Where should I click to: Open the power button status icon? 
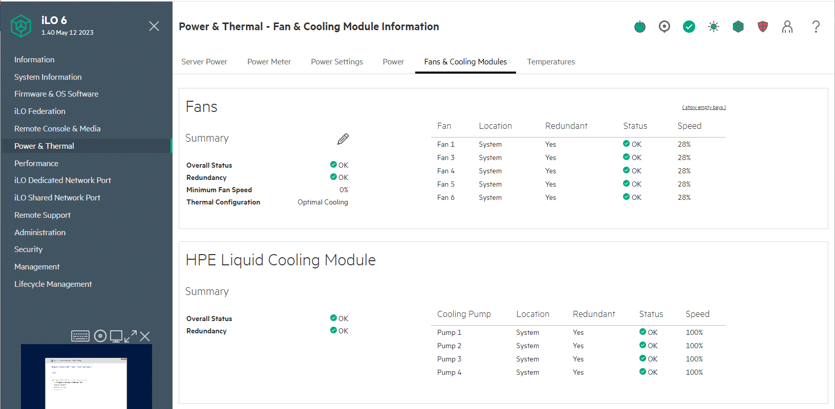point(640,27)
